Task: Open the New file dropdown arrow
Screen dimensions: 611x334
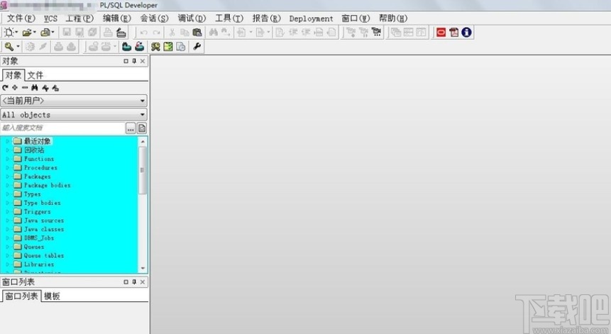Action: point(16,33)
